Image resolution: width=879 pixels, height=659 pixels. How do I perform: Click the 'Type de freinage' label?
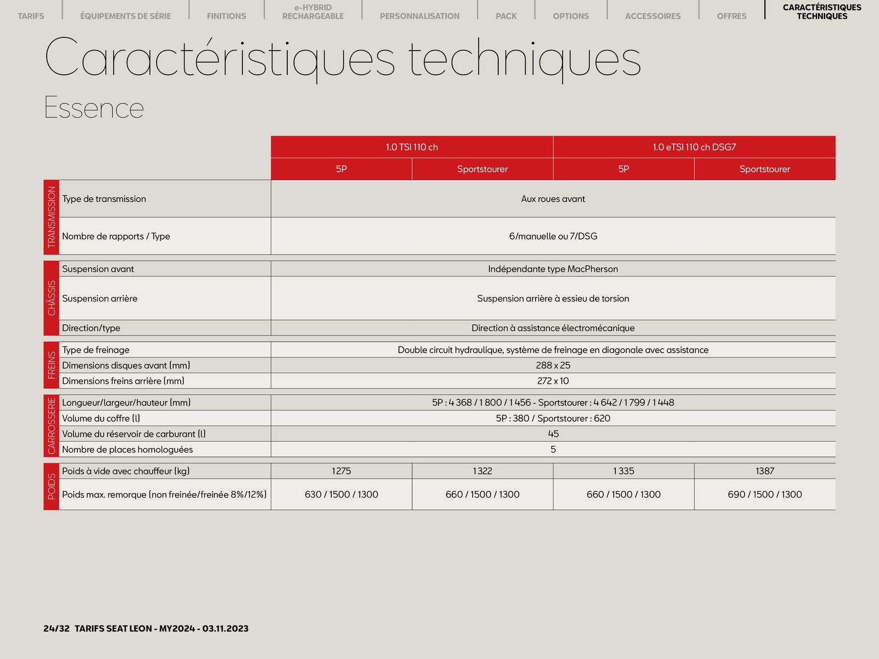(96, 350)
